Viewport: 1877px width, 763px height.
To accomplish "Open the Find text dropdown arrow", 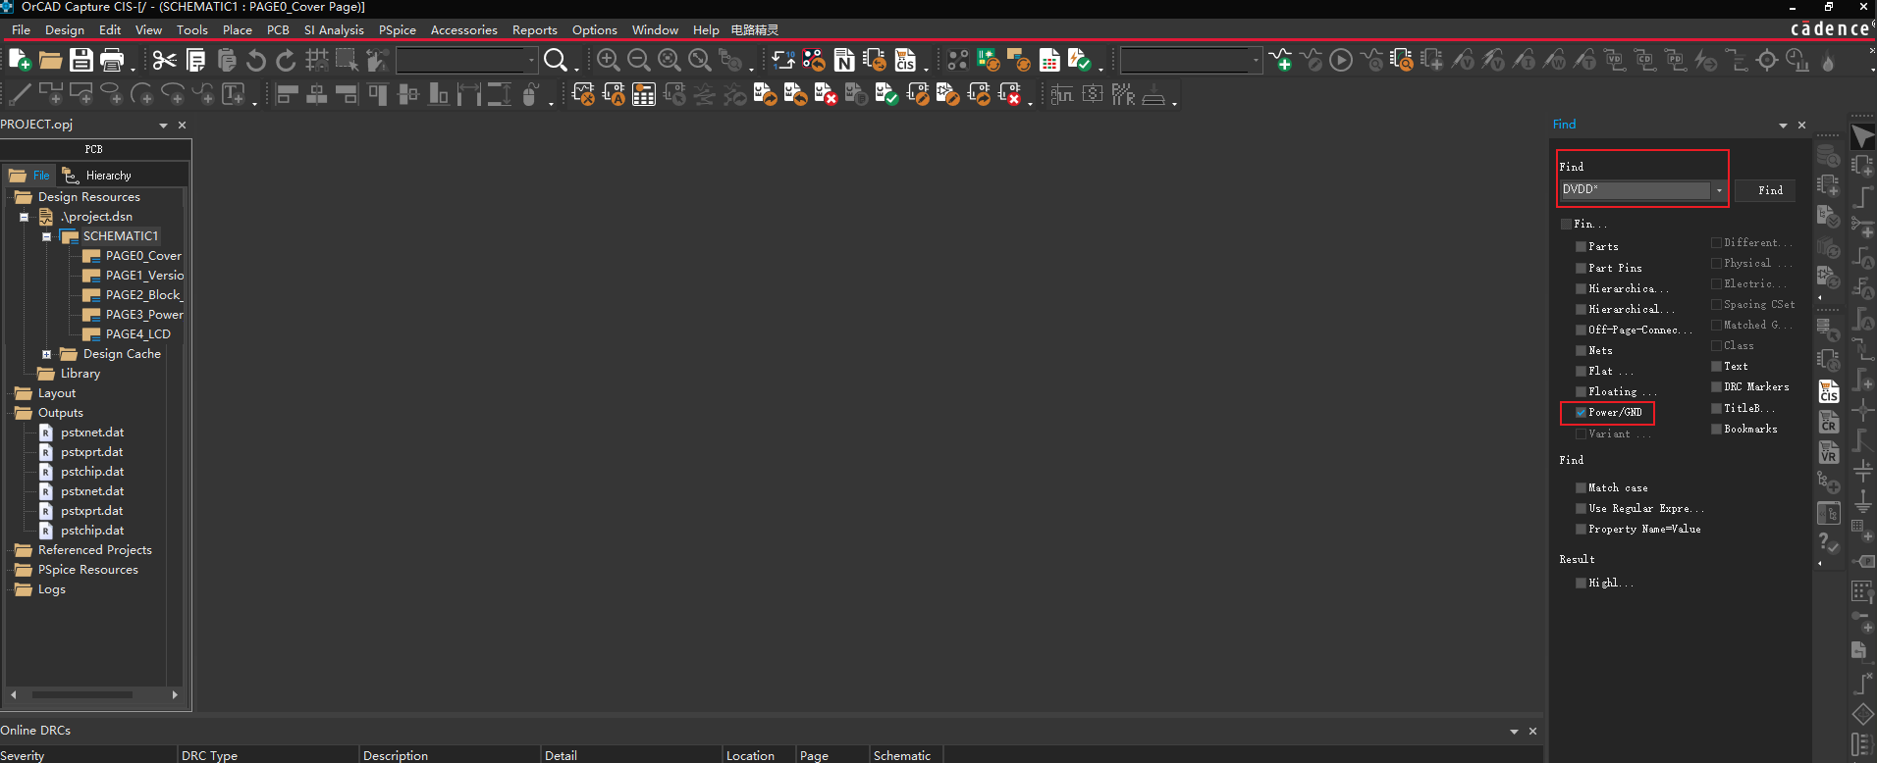I will (1719, 190).
